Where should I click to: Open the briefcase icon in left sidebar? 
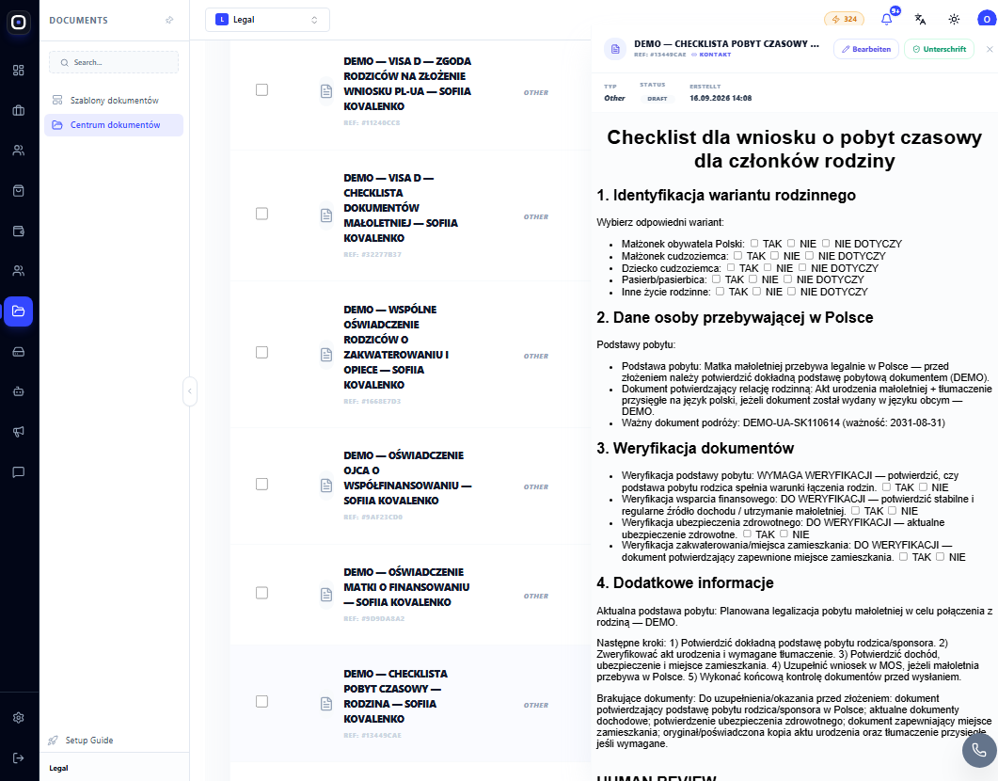point(19,110)
